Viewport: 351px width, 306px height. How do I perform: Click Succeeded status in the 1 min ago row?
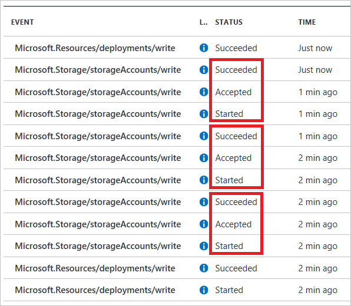tap(236, 136)
